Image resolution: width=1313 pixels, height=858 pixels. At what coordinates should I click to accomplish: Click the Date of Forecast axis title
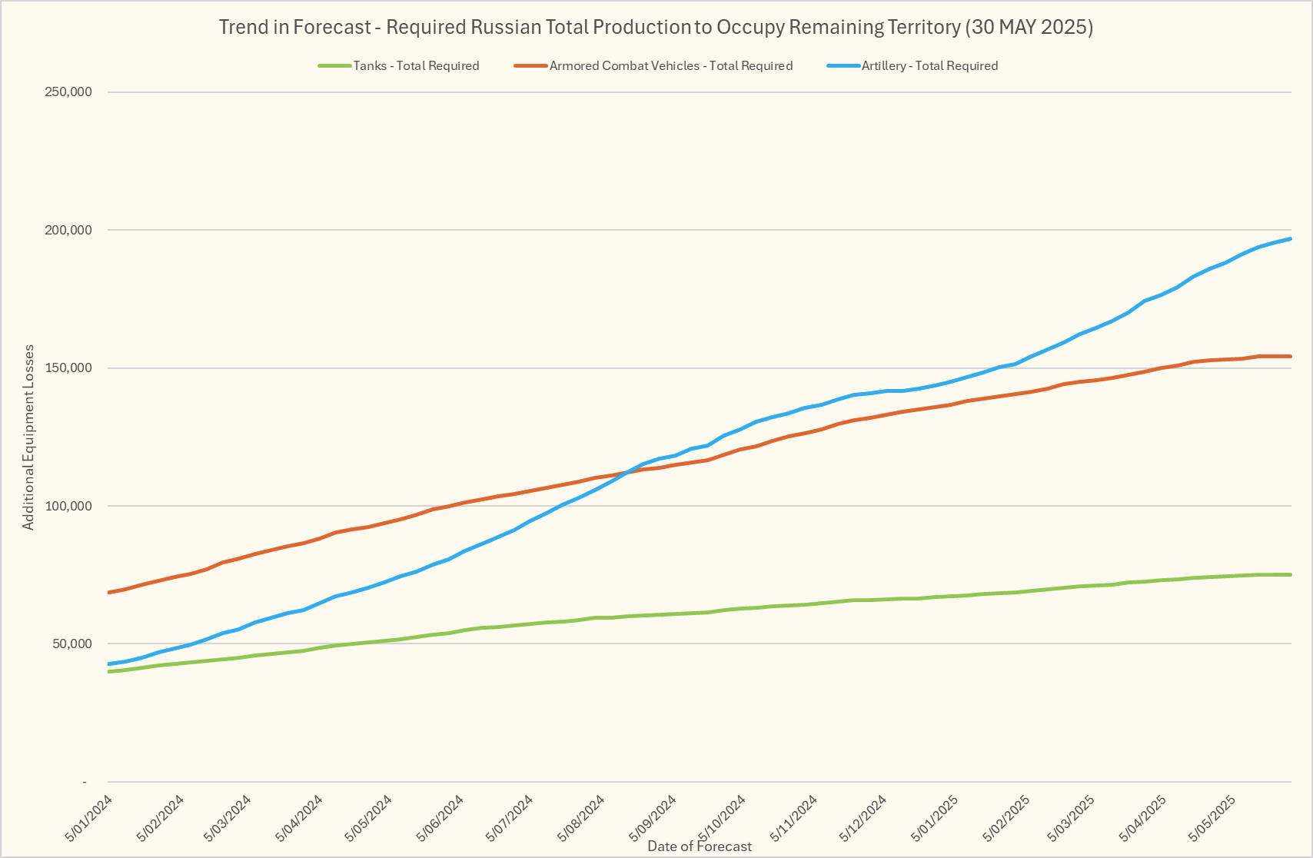700,846
